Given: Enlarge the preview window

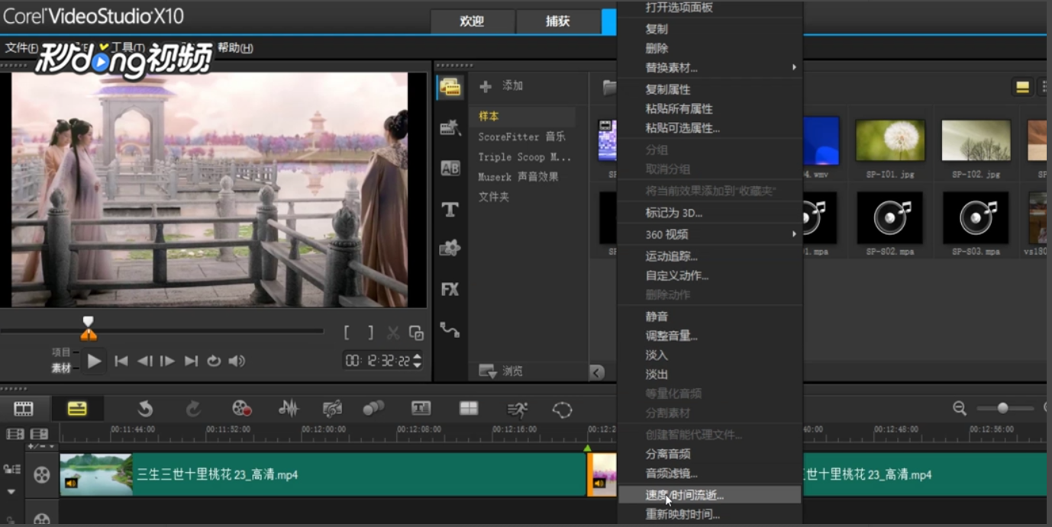Looking at the screenshot, I should tap(416, 333).
